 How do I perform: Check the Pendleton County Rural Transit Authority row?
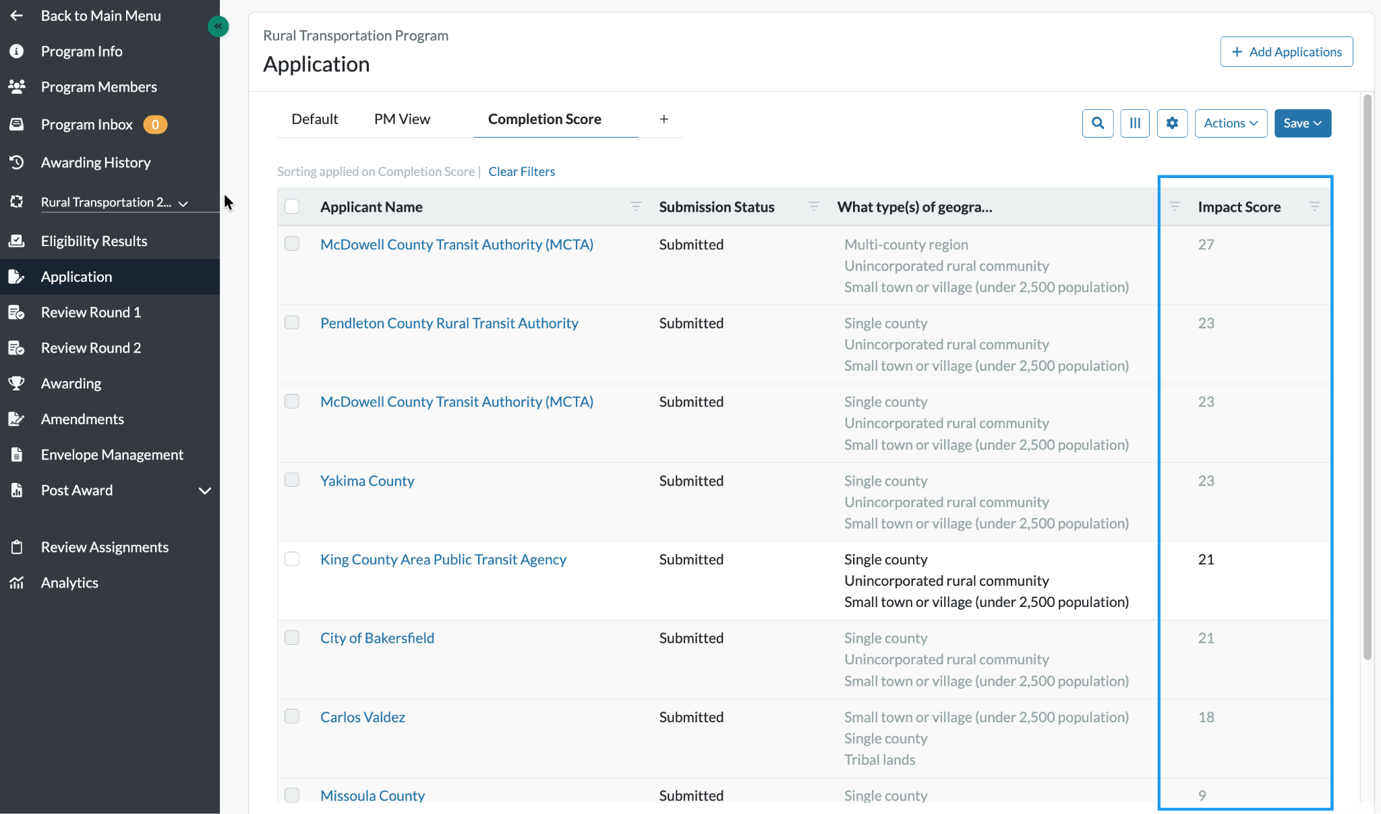coord(292,322)
